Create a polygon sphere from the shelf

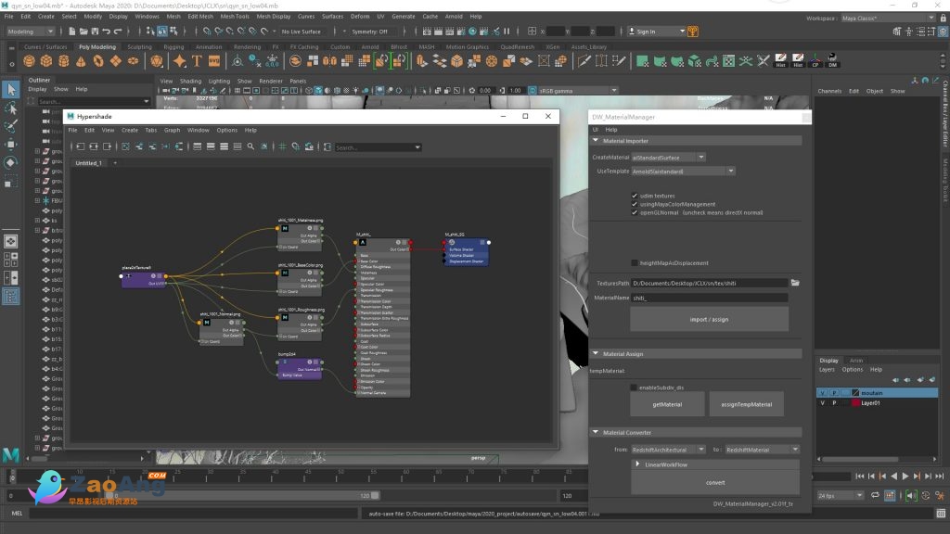pyautogui.click(x=29, y=61)
